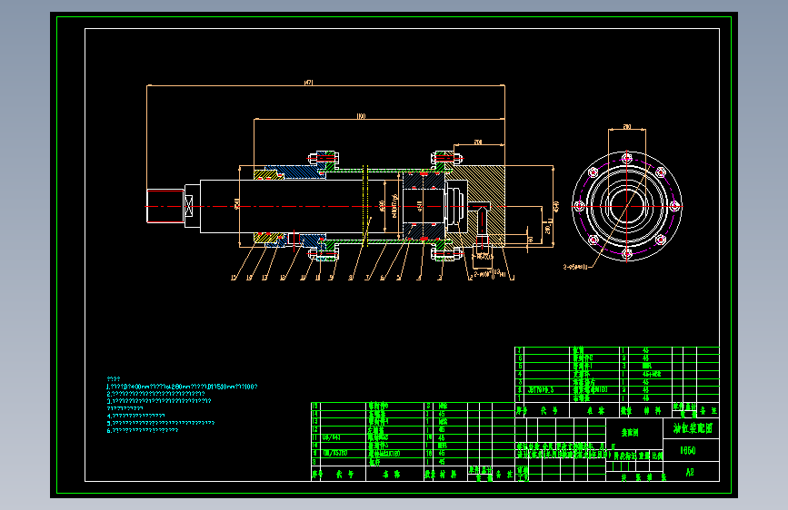Select technical note line number 6
788x510 pixels.
click(x=143, y=430)
